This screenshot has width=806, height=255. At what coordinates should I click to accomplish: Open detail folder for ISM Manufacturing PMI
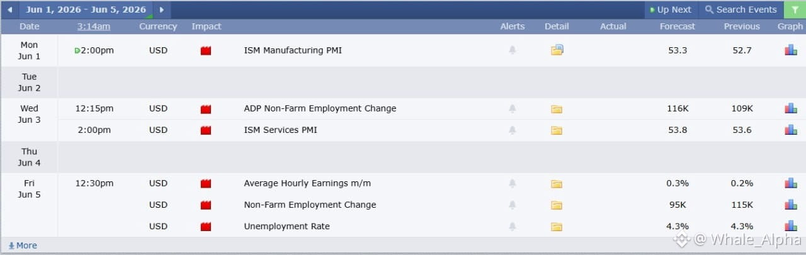tap(557, 50)
